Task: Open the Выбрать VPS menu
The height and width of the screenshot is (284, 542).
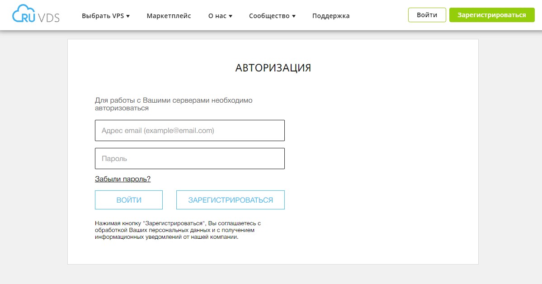Action: (103, 15)
